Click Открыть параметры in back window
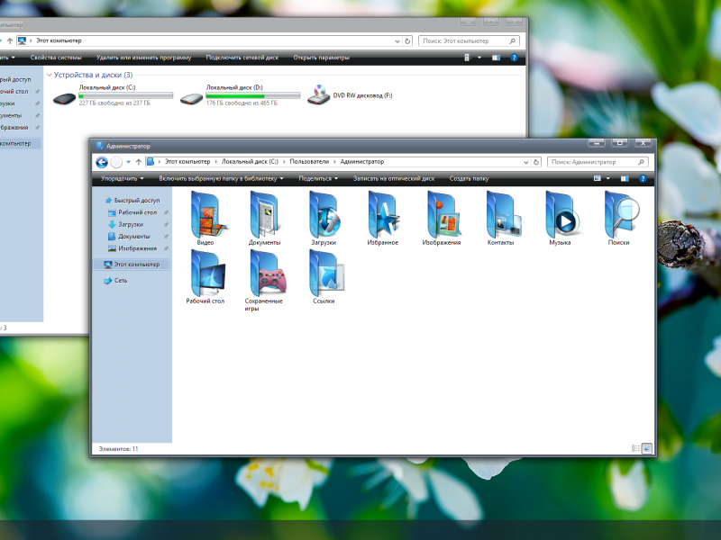Image resolution: width=721 pixels, height=540 pixels. click(322, 58)
